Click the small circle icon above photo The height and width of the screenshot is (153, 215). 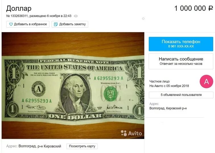(x=143, y=19)
